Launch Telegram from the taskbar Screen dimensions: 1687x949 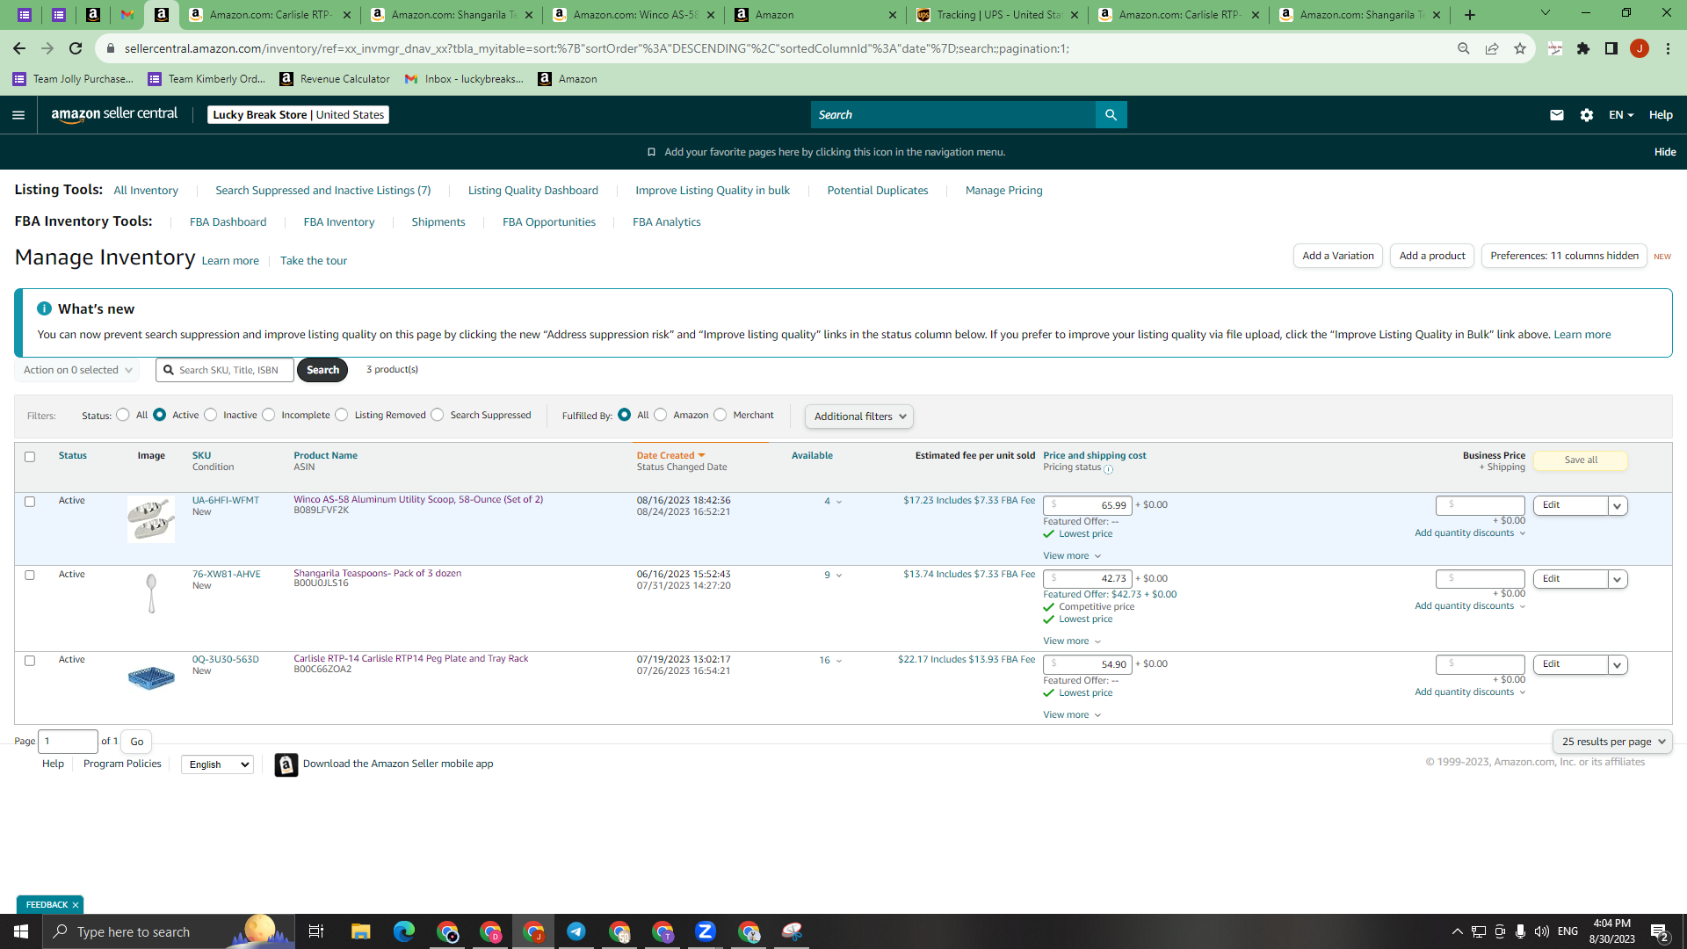pos(576,931)
